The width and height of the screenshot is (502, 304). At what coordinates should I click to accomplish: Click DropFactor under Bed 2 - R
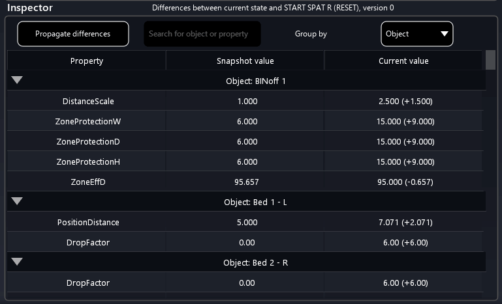point(87,283)
